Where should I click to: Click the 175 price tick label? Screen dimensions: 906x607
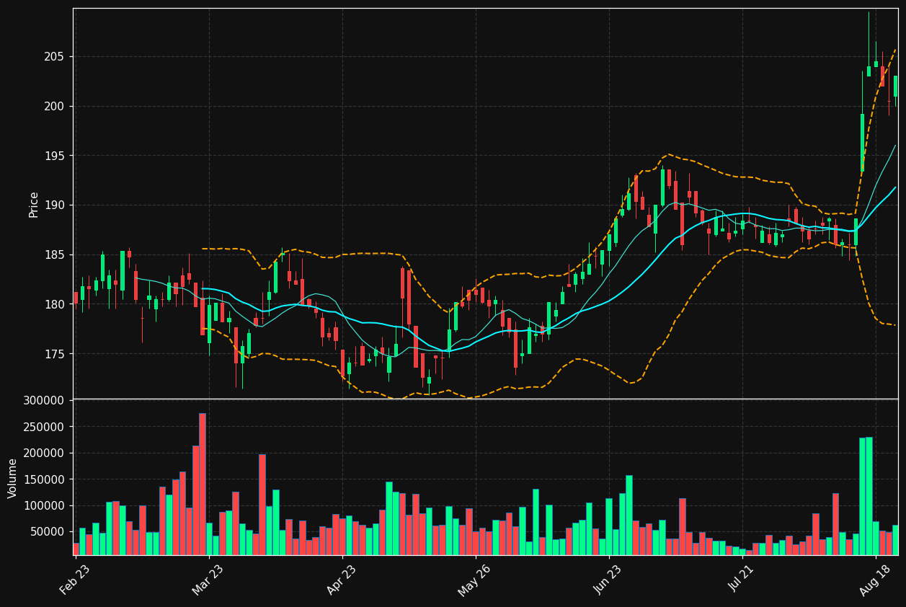click(55, 354)
